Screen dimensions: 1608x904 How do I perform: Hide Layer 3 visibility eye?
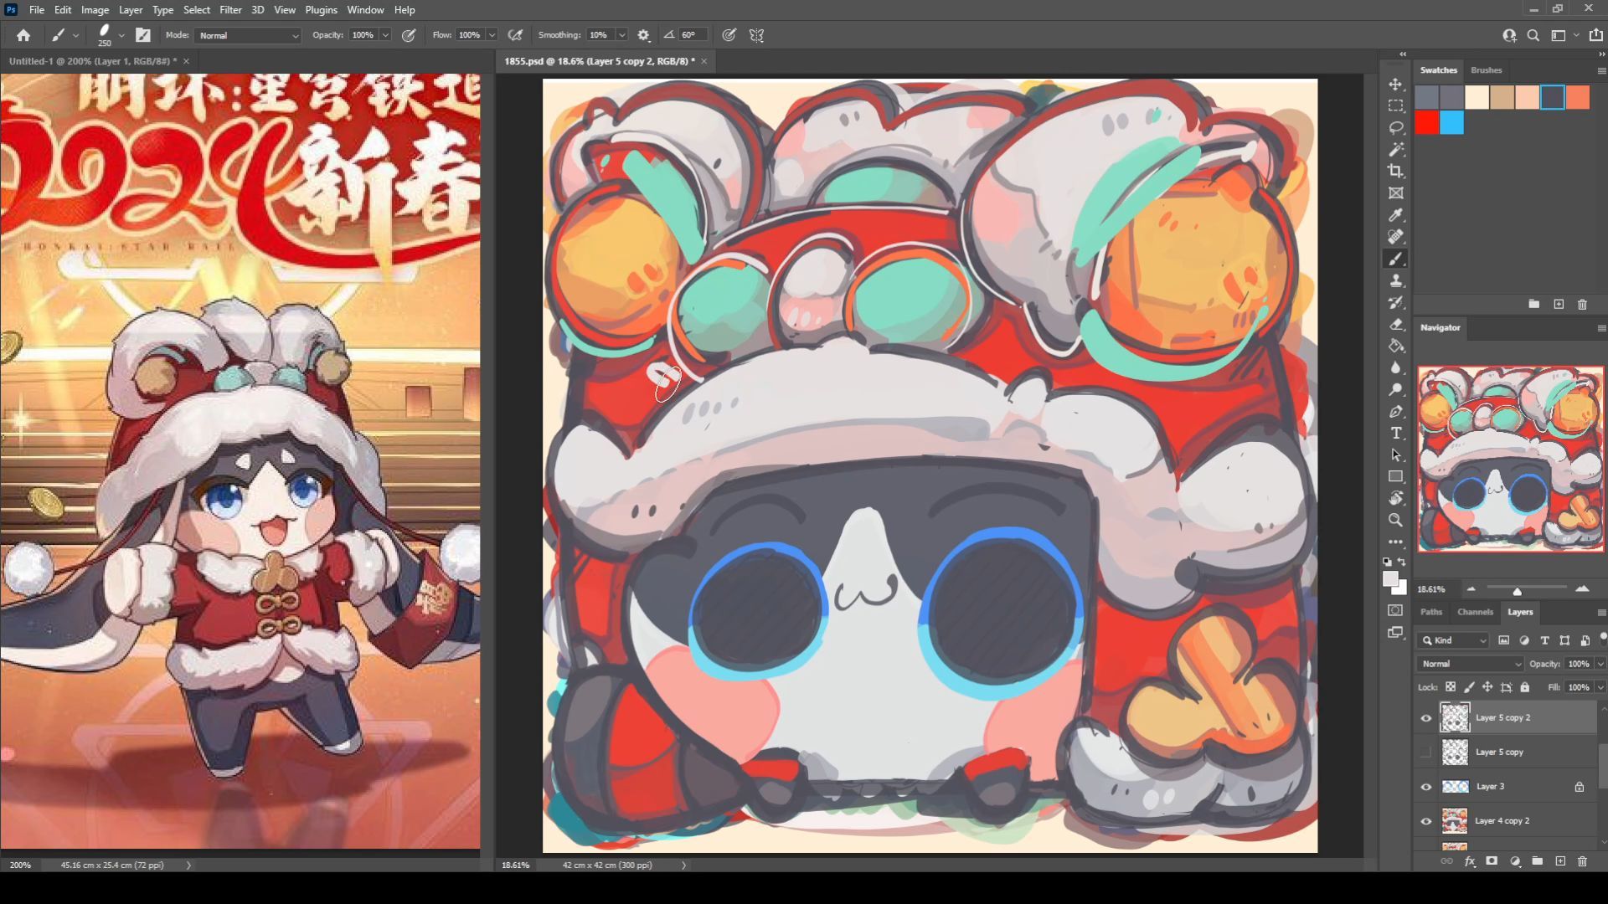point(1426,787)
